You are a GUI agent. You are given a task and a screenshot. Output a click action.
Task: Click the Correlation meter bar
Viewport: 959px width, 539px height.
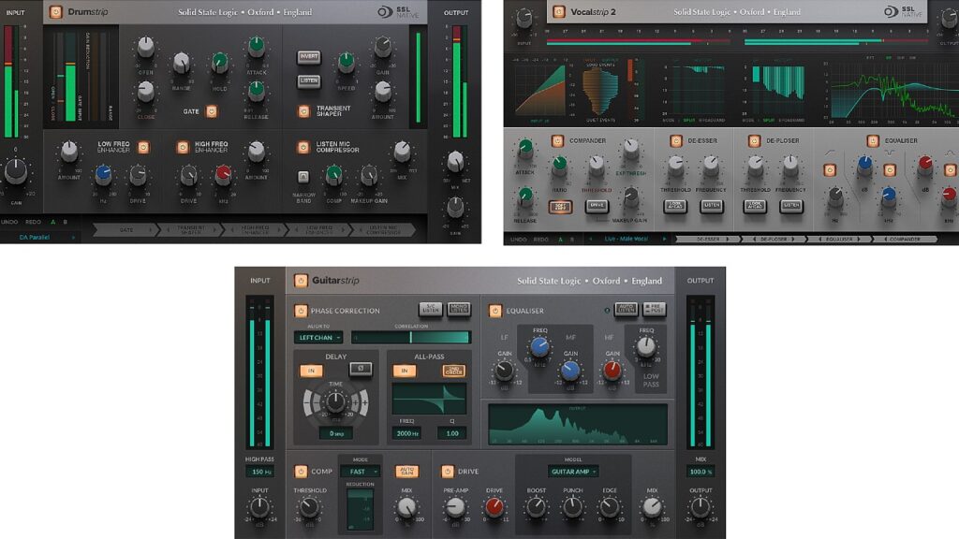[x=410, y=335]
